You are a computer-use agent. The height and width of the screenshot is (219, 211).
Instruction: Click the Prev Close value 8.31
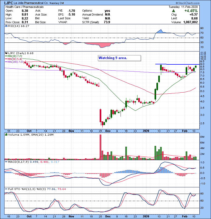(25, 22)
